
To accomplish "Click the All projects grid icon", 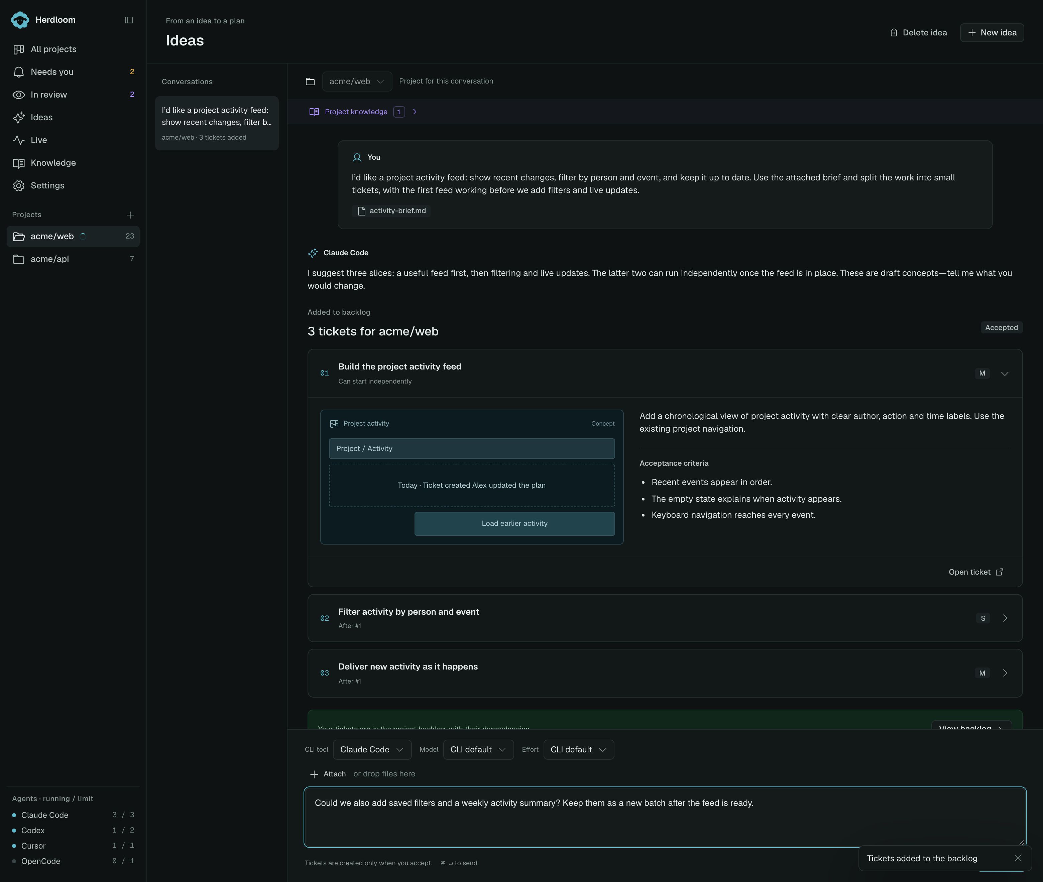I will [x=18, y=49].
